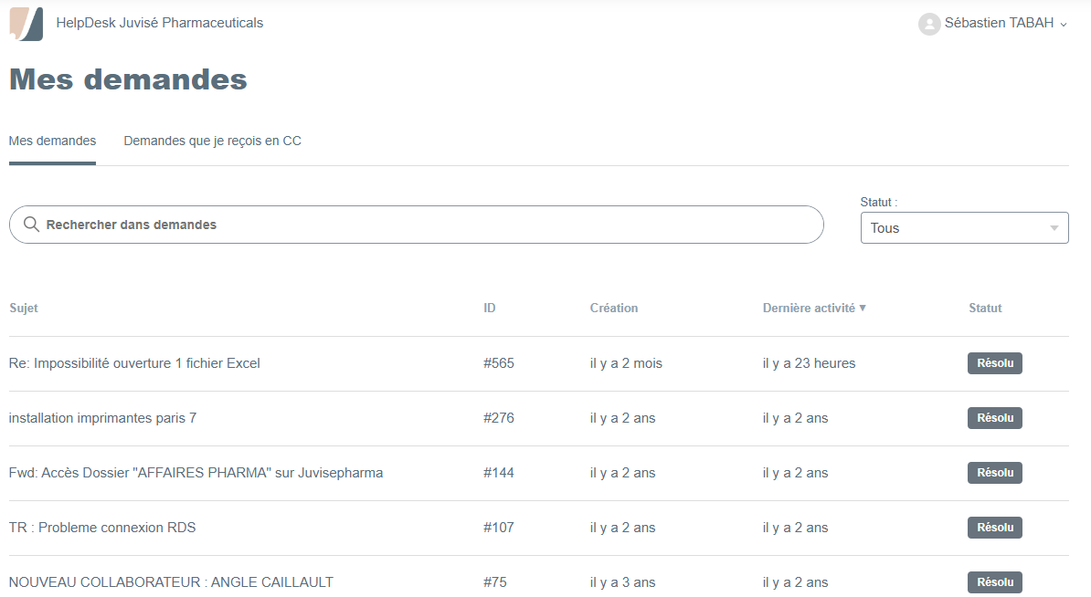Open NOUVEAU COLLABORATEUR ANGLE CAILLAULT request
The width and height of the screenshot is (1091, 597).
click(171, 582)
